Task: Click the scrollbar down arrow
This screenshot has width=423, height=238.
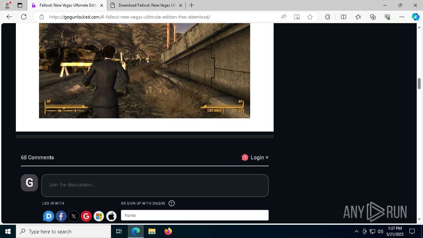Action: [x=419, y=219]
